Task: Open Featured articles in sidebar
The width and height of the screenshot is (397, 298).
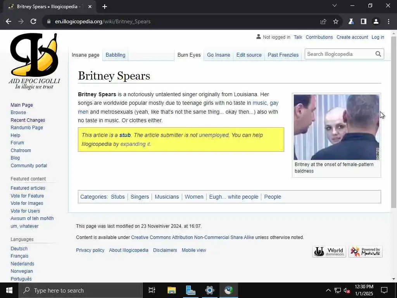Action: tap(28, 188)
